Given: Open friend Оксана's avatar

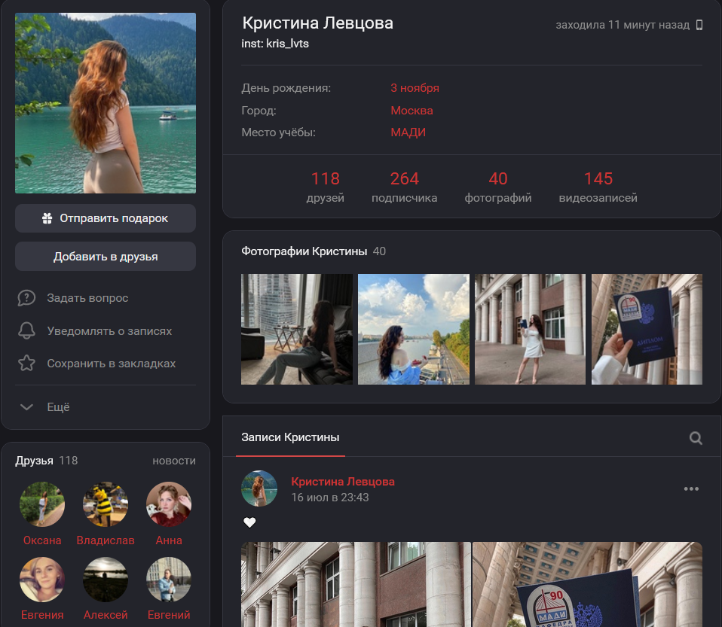Looking at the screenshot, I should point(42,504).
